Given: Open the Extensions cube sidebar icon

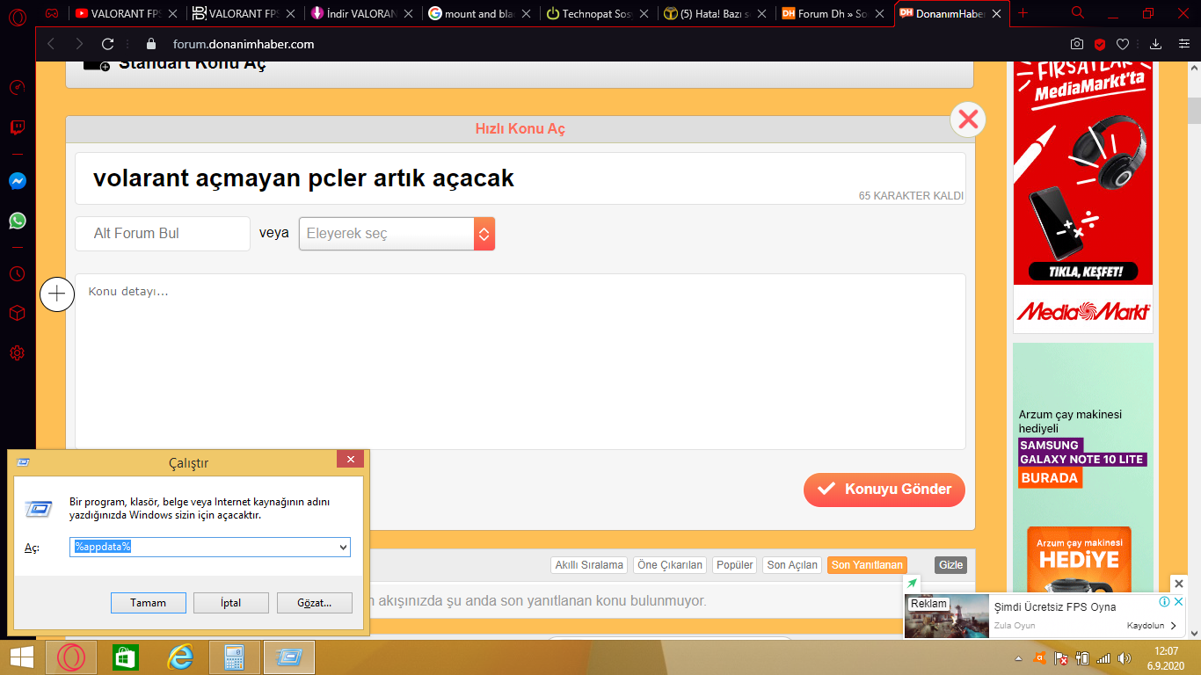Looking at the screenshot, I should tap(18, 313).
